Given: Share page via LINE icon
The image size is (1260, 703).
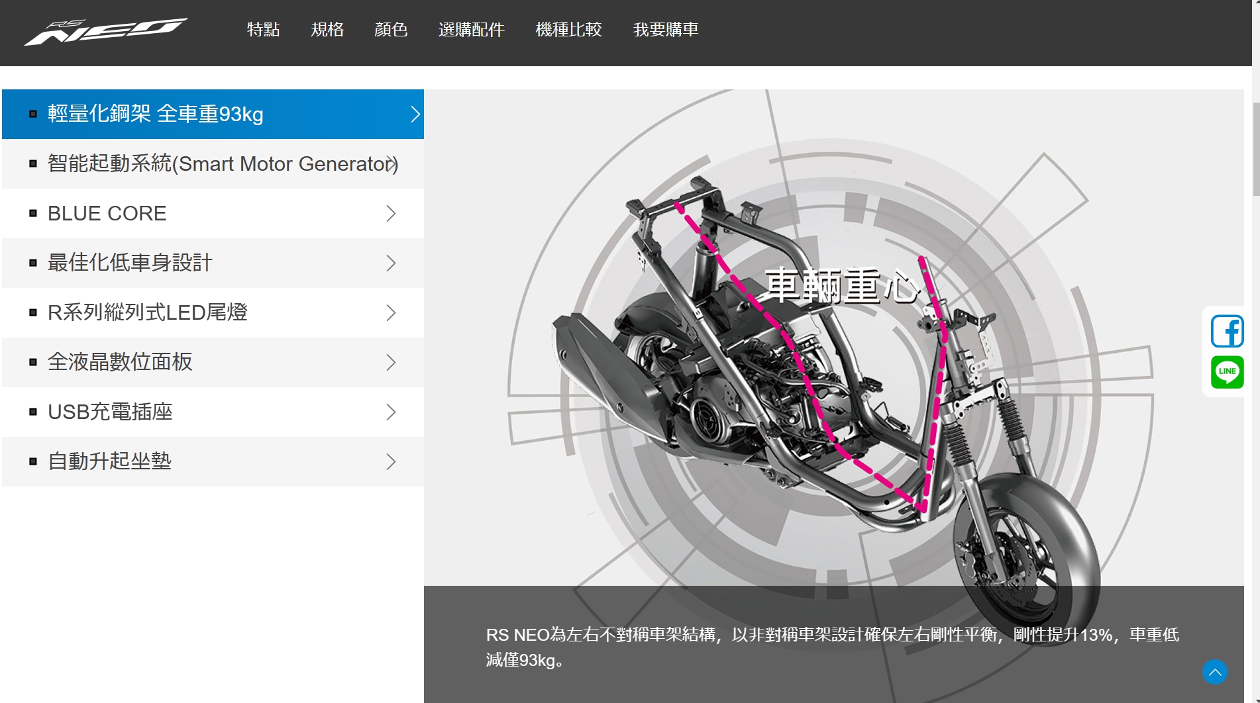Looking at the screenshot, I should [x=1227, y=372].
